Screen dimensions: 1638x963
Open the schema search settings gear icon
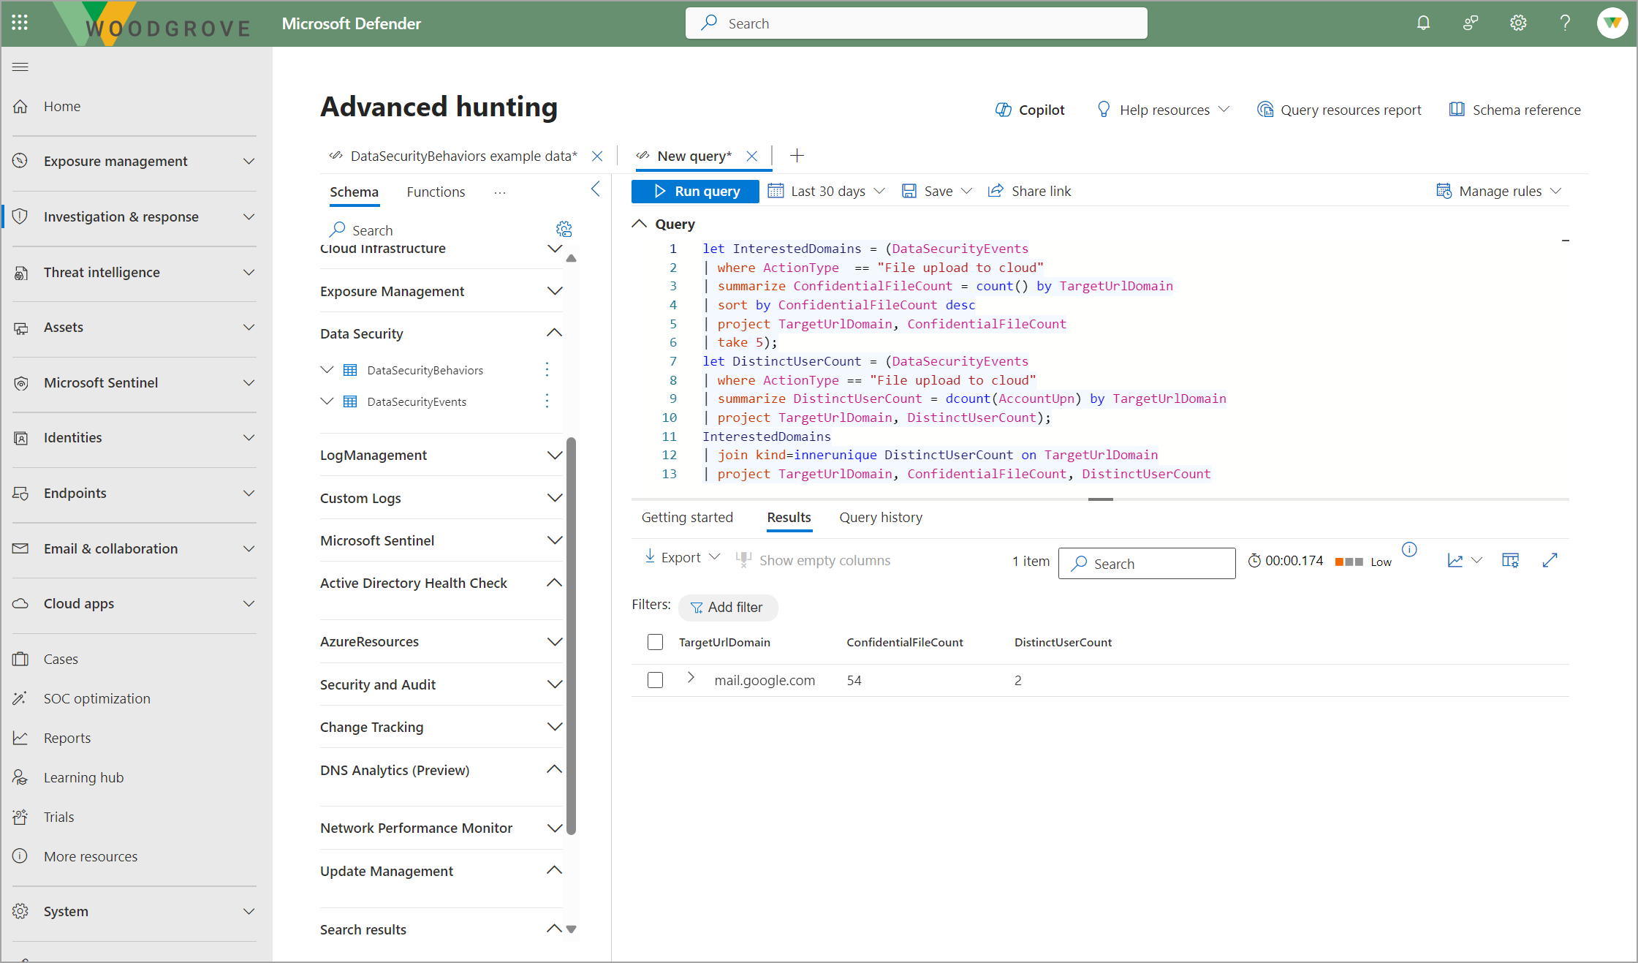pyautogui.click(x=564, y=229)
